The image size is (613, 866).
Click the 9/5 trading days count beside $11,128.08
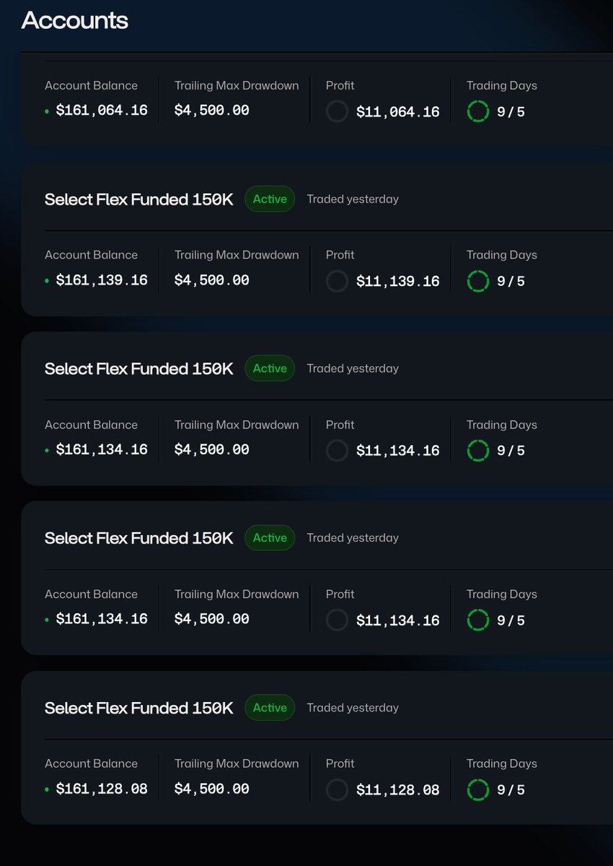tap(511, 790)
